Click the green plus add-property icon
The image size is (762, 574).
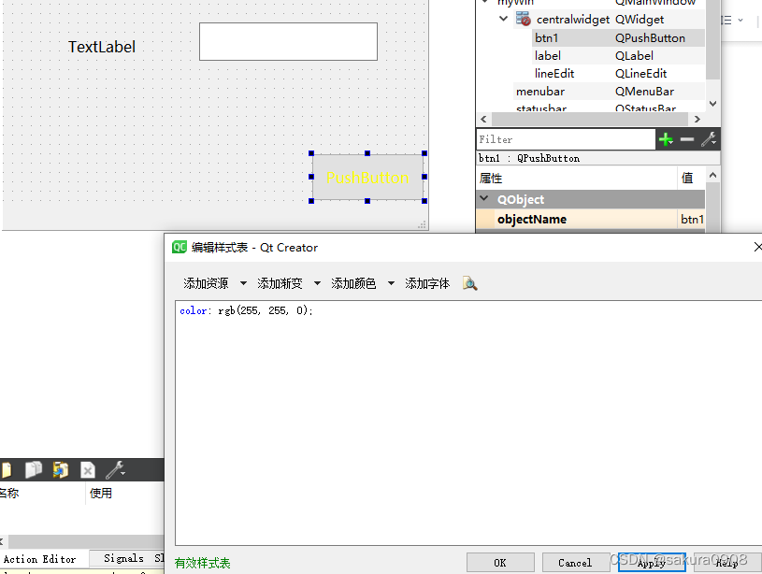tap(666, 140)
